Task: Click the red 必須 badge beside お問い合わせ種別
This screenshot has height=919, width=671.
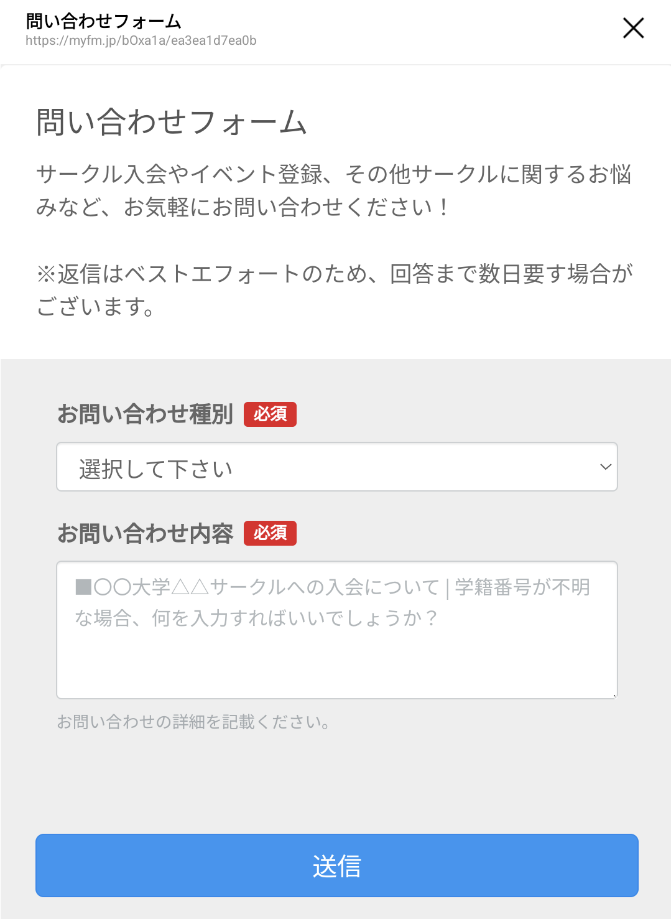Action: click(270, 414)
